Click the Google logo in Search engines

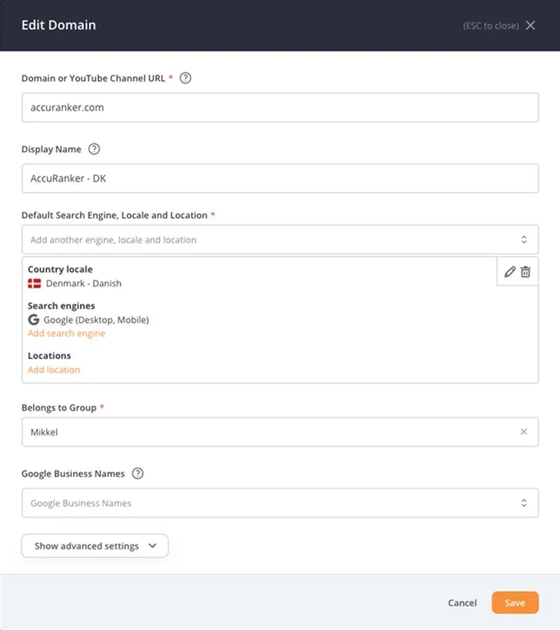tap(34, 320)
